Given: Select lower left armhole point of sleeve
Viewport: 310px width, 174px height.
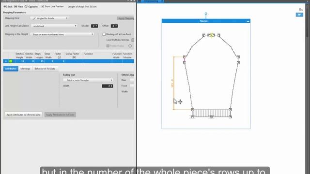Looking at the screenshot, I should 184,62.
